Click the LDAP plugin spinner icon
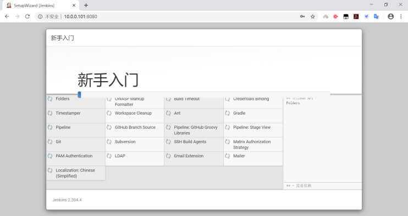 [109, 156]
